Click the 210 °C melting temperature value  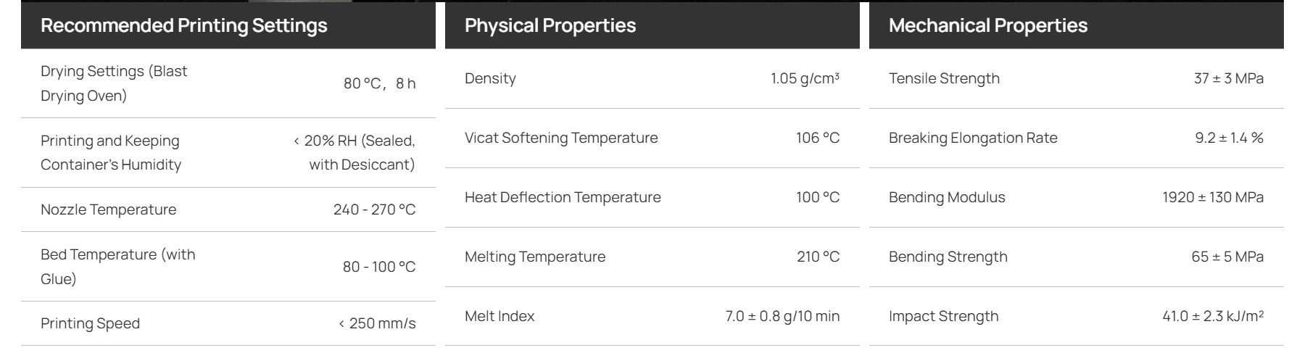(818, 257)
